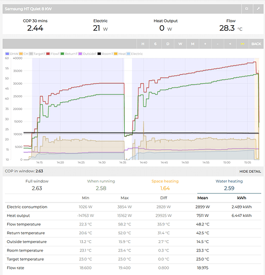Click the black RoomT line on the graph

pyautogui.click(x=141, y=133)
